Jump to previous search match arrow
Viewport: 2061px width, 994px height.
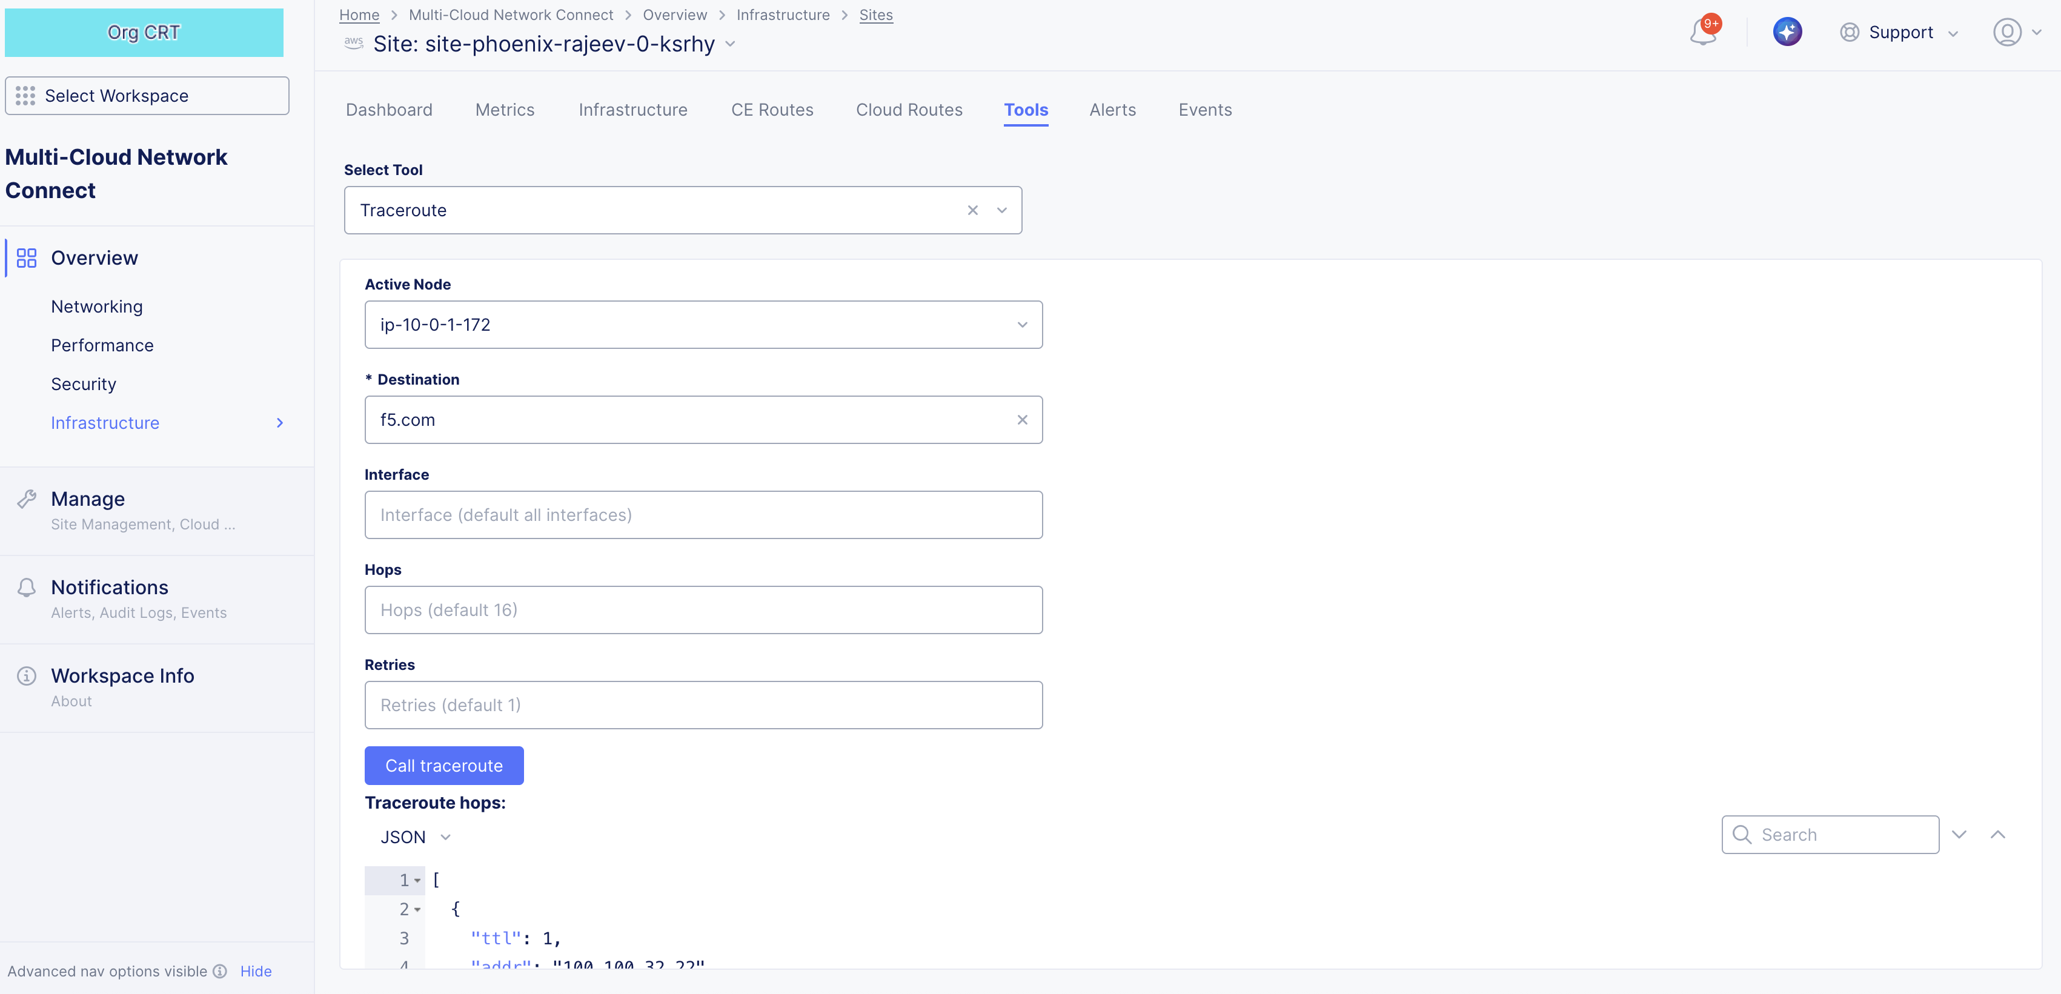pos(1997,835)
